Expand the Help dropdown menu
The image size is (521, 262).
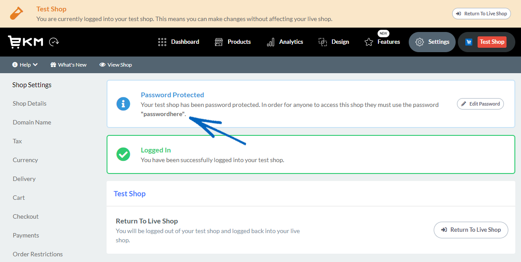pyautogui.click(x=25, y=64)
